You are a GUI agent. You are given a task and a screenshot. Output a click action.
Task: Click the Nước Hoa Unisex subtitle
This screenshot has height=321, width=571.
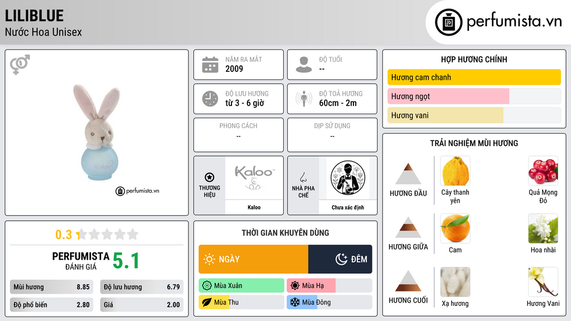point(43,32)
